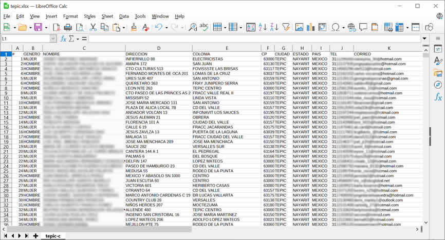Expand the New document dropdown arrow
Screen dimensions: 445x240
14,28
